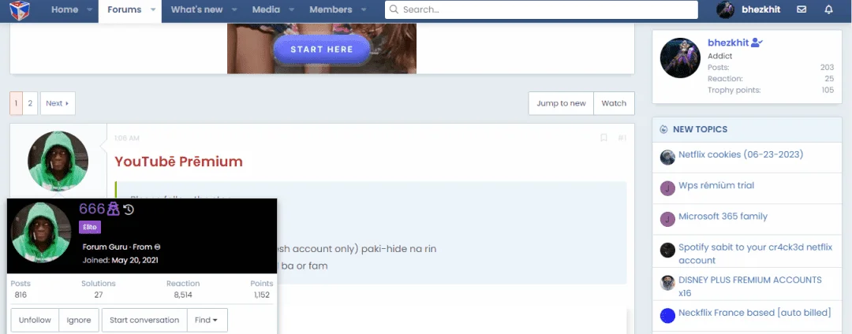Click the forum logo icon
Image resolution: width=852 pixels, height=334 pixels.
(20, 9)
